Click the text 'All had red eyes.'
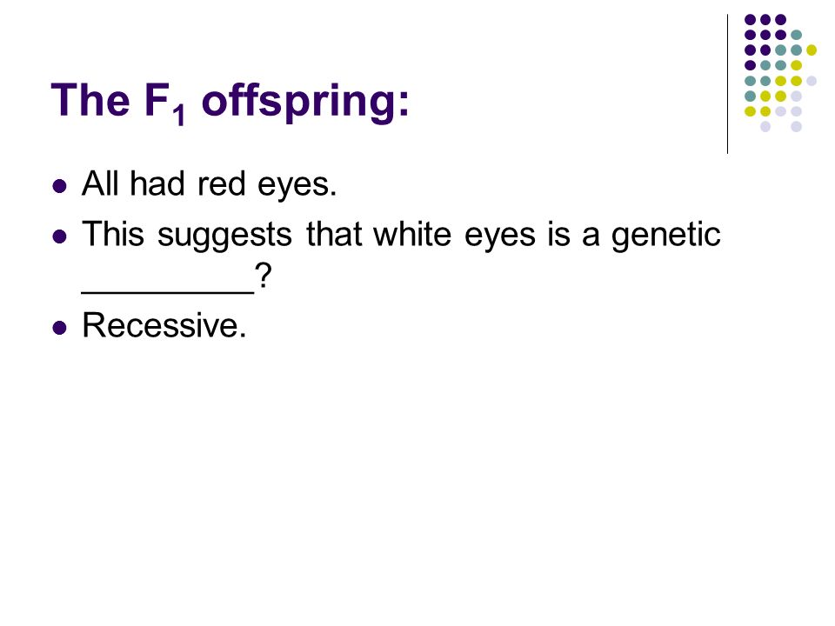The height and width of the screenshot is (626, 835). (210, 184)
